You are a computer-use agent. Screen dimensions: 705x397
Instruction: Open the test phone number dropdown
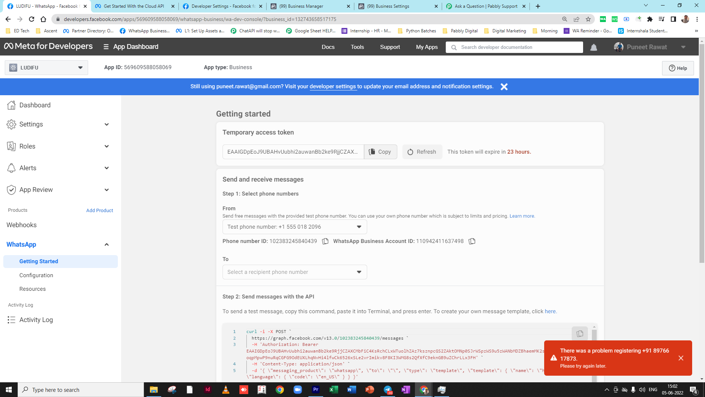[294, 227]
